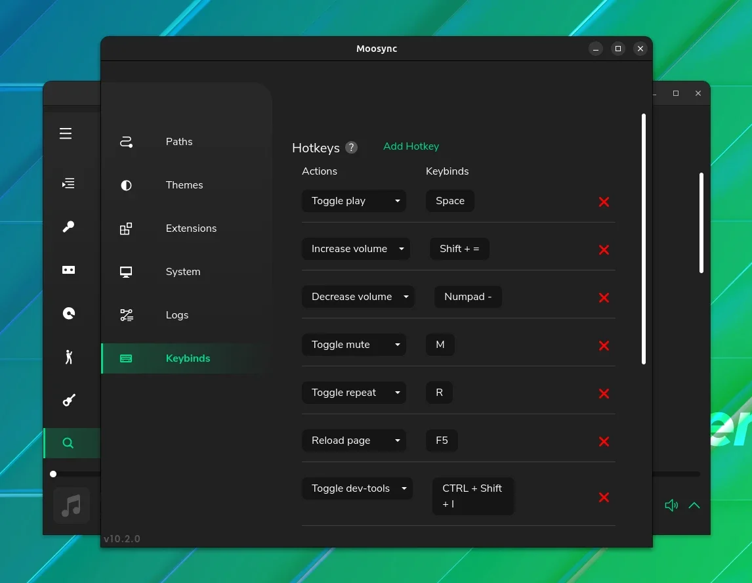Screen dimensions: 752x583
Task: Edit the M keybind for mute
Action: [x=440, y=345]
